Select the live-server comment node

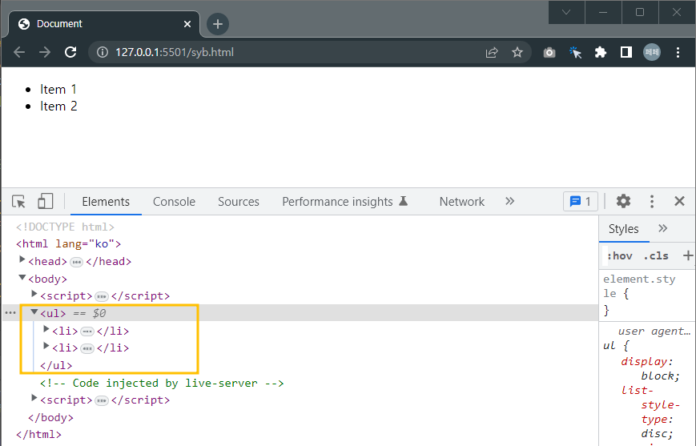pyautogui.click(x=162, y=384)
